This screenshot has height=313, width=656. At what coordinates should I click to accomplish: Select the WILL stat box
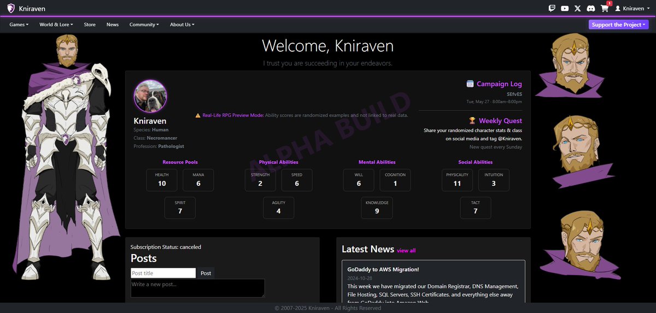coord(359,180)
